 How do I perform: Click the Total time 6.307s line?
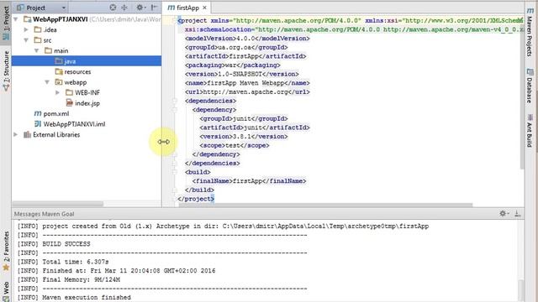coord(63,262)
